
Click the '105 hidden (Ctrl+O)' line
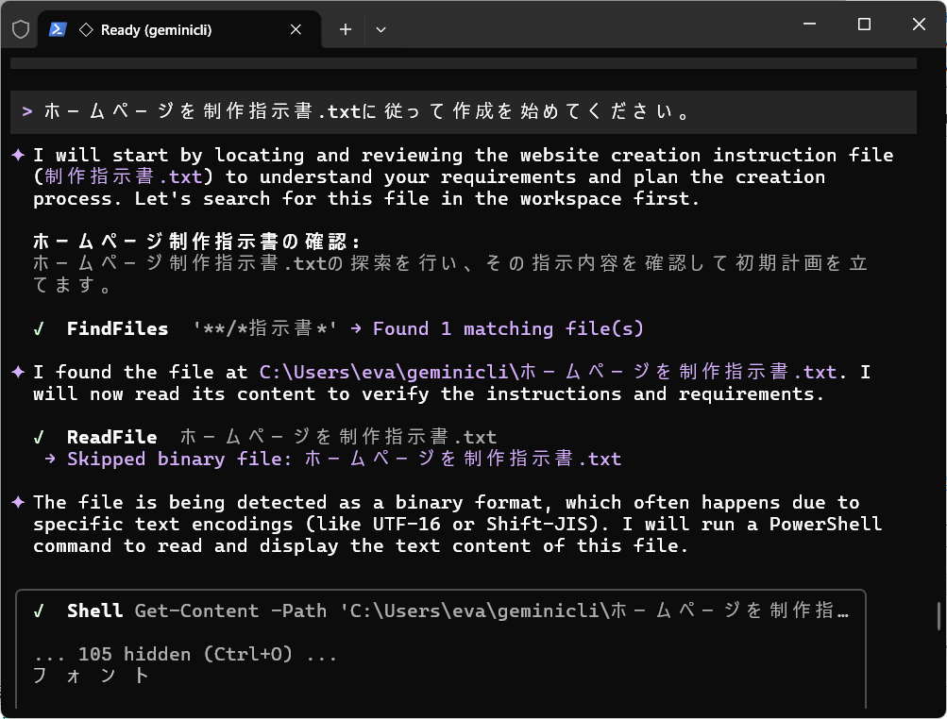click(x=185, y=654)
